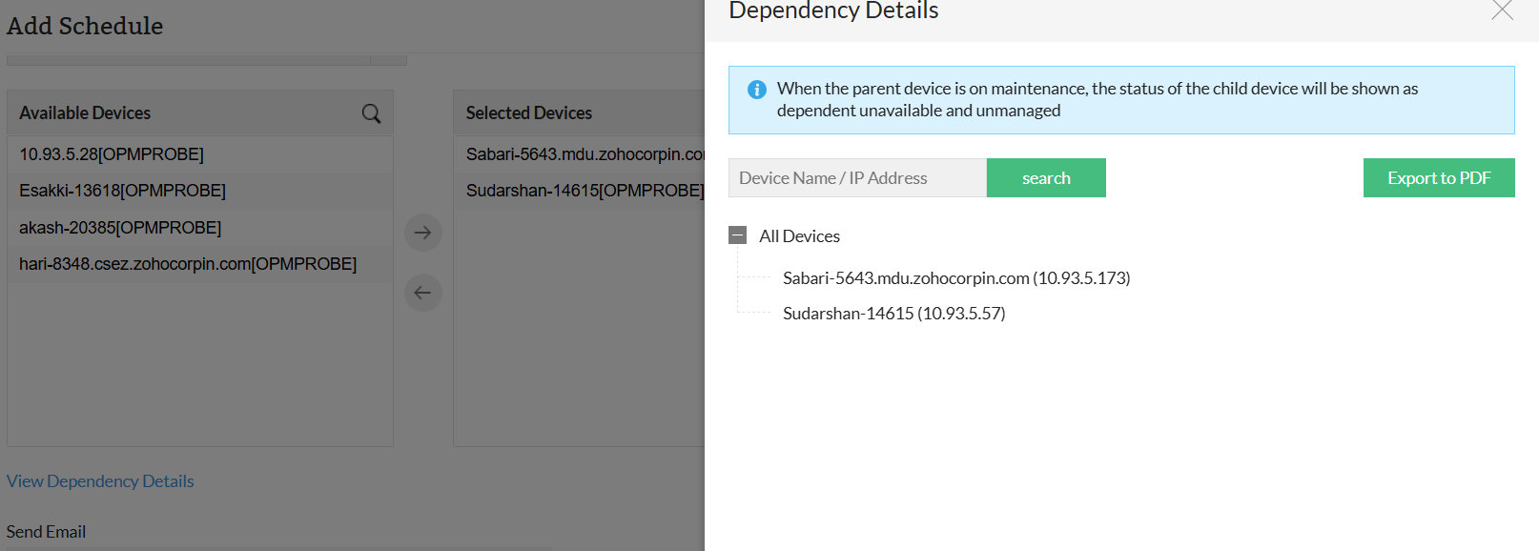The height and width of the screenshot is (551, 1539).
Task: Click the All Devices root label
Action: 799,236
